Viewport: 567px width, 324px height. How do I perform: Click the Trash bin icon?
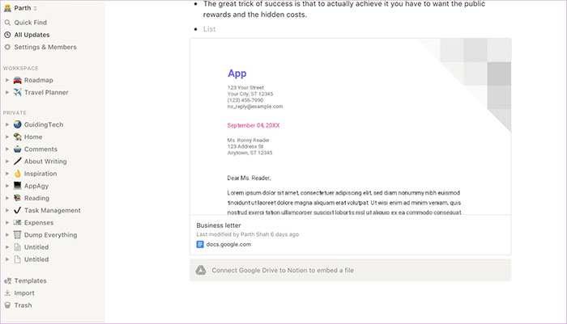coord(7,305)
